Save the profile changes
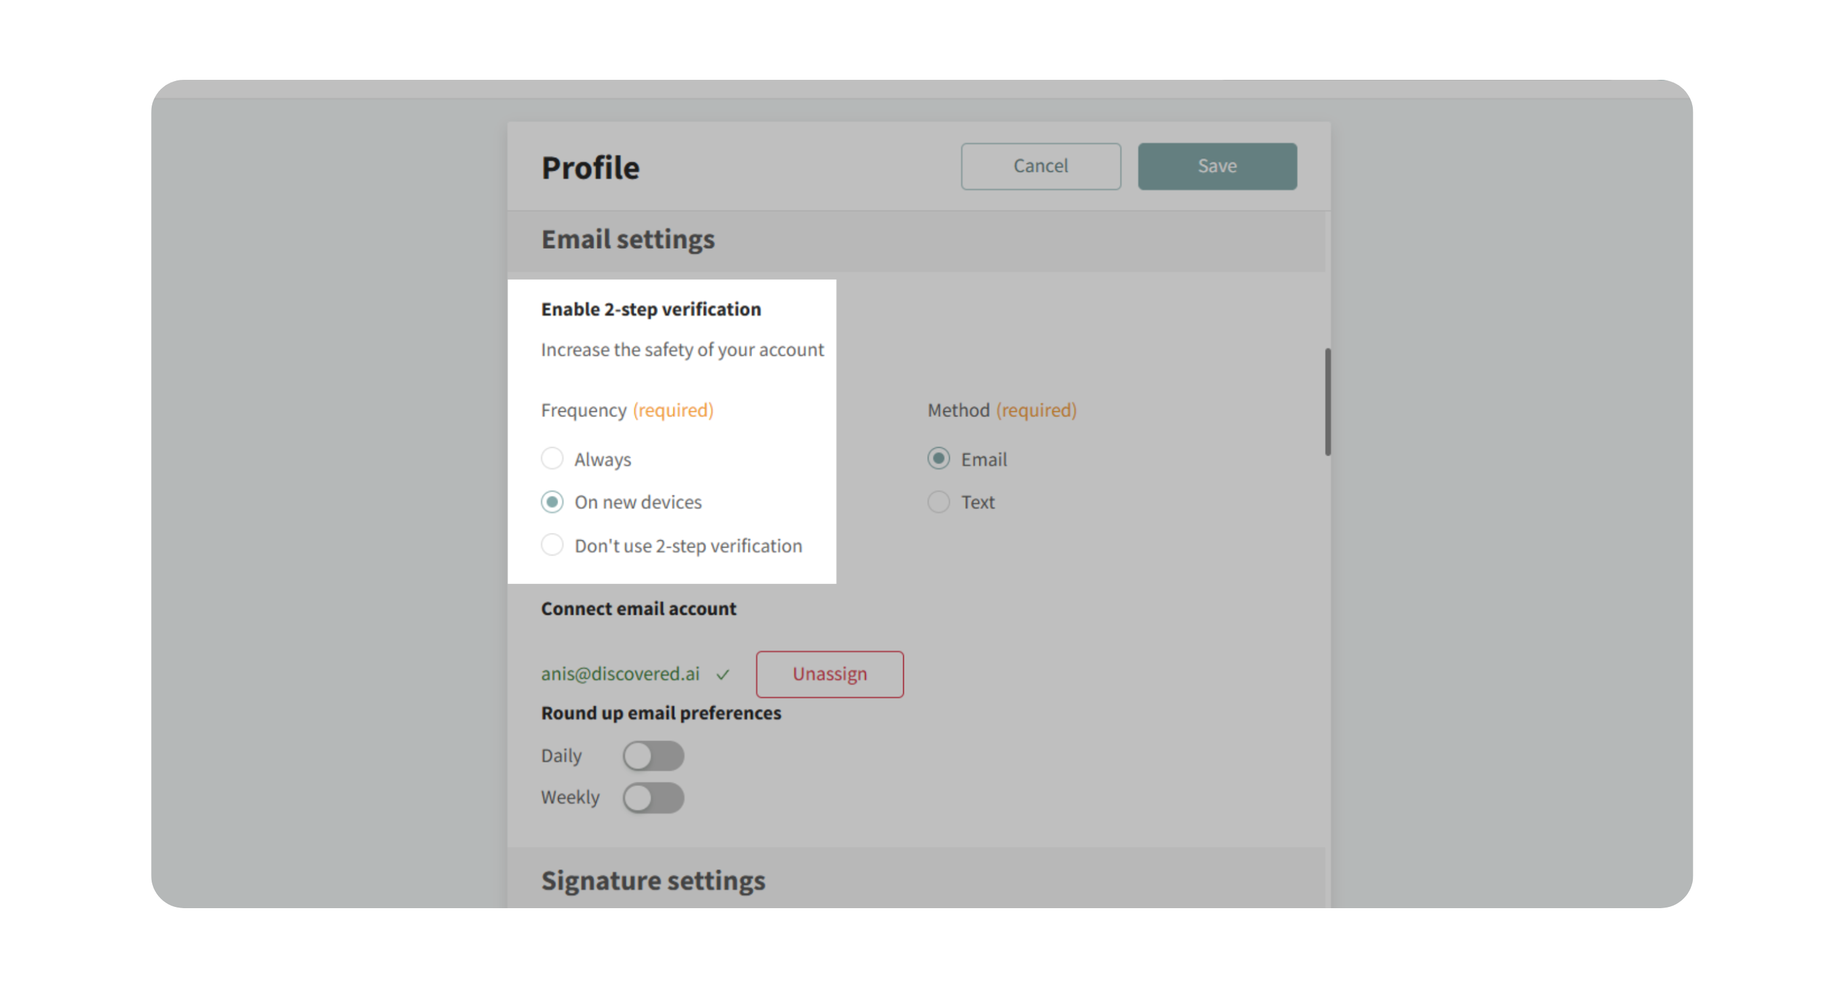This screenshot has height=988, width=1842. click(x=1217, y=166)
